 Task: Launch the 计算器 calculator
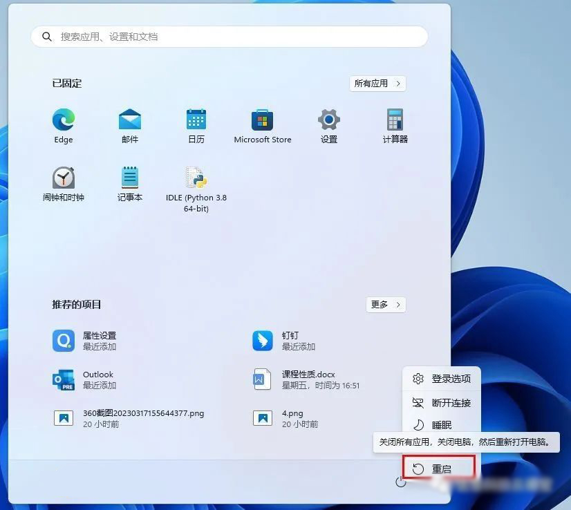click(395, 126)
